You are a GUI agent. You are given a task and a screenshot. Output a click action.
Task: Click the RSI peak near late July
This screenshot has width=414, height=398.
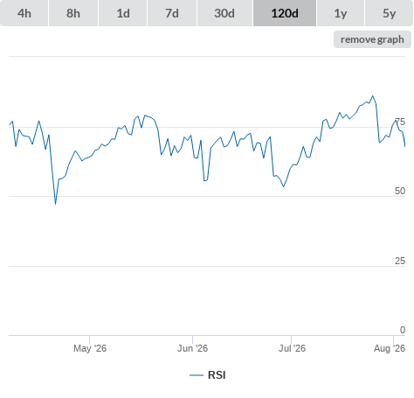tap(373, 96)
